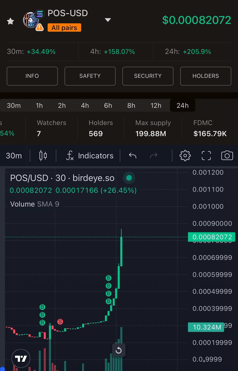The image size is (238, 371).
Task: Tap the FDMC $165.79K stat
Action: click(210, 128)
